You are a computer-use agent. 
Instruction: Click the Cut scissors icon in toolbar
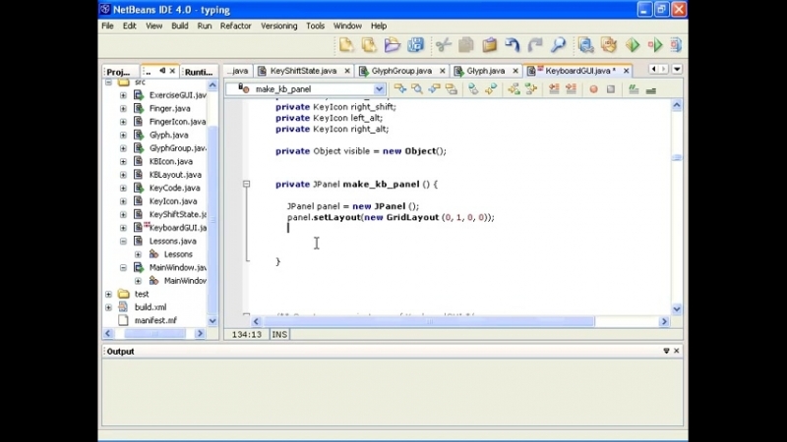click(x=443, y=45)
